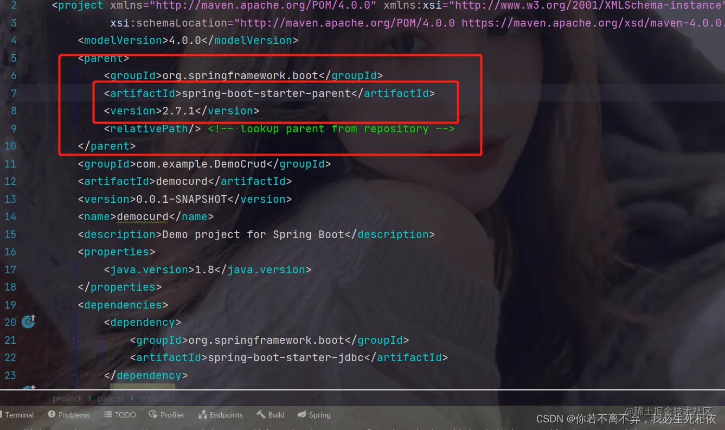Select line number 10 in the gutter
Viewport: 725px width, 430px height.
tap(10, 146)
